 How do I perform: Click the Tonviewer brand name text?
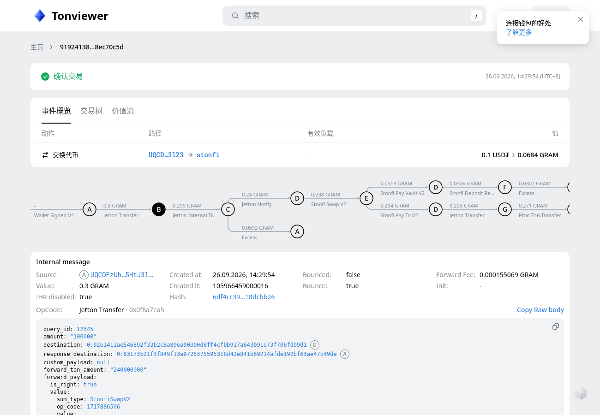[80, 16]
